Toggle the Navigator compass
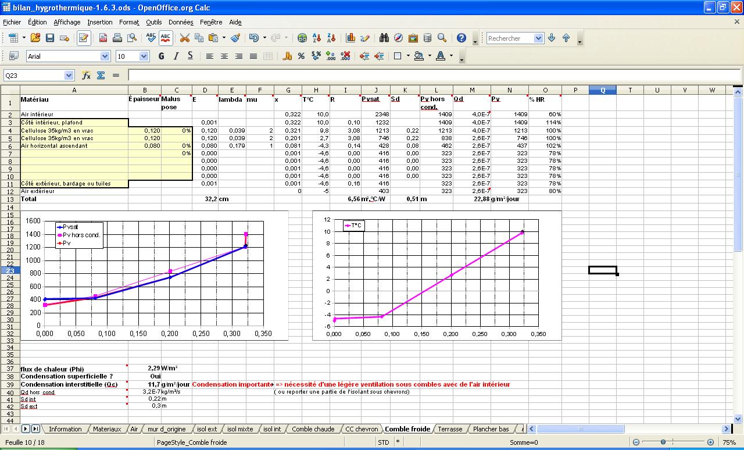 click(398, 38)
